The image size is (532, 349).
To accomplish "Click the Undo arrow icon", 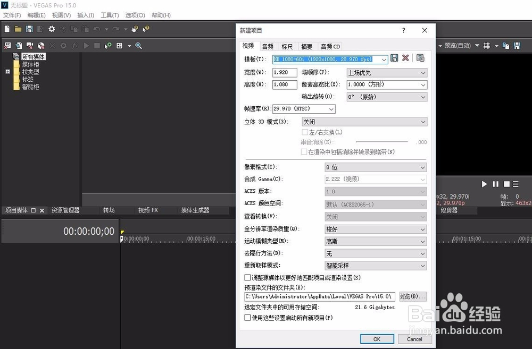I will (97, 29).
